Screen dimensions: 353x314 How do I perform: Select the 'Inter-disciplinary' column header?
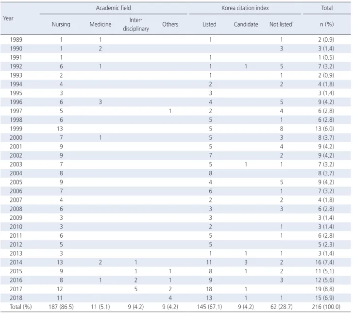[136, 24]
